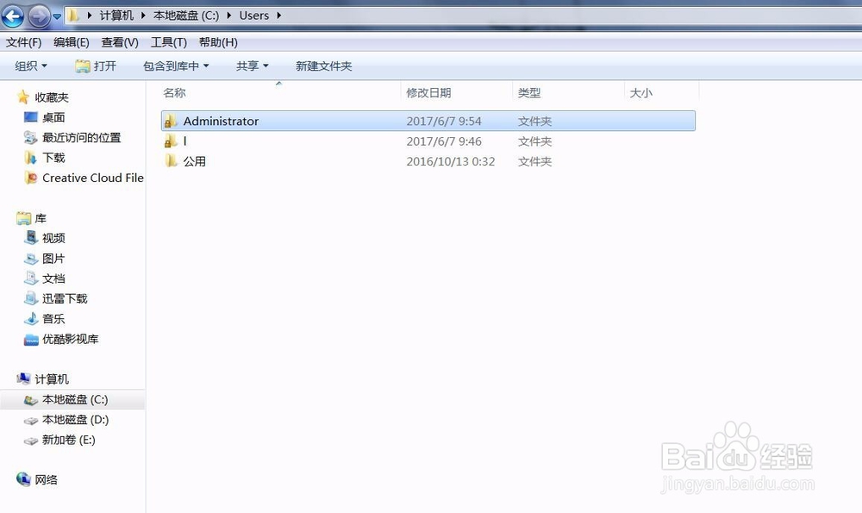Click the 库 label in the sidebar
This screenshot has width=862, height=513.
click(x=41, y=218)
